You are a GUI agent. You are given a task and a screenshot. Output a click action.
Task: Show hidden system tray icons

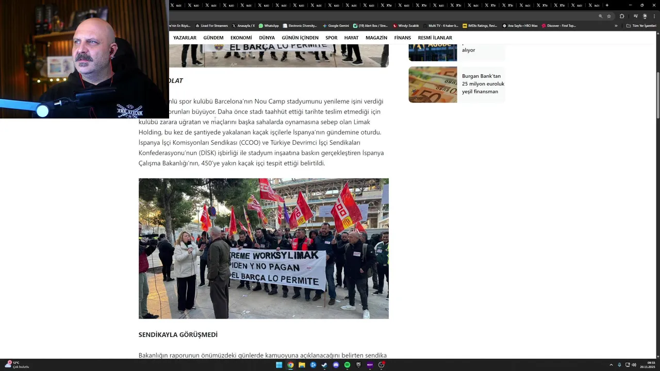[x=611, y=365]
